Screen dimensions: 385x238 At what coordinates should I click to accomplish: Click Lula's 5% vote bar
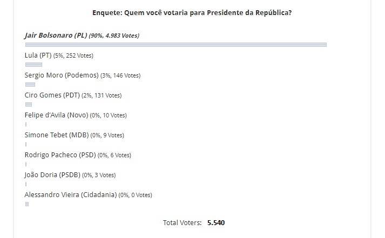point(33,65)
